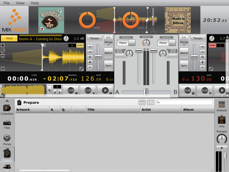229x172 pixels.
Task: Click deck A pitch minus button
Action: pos(90,52)
